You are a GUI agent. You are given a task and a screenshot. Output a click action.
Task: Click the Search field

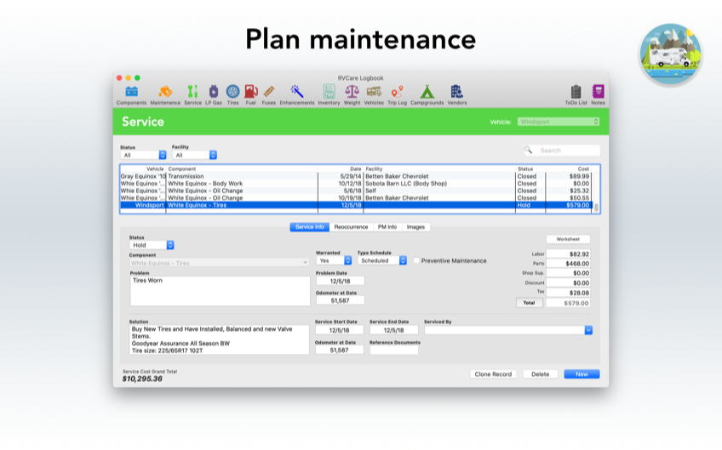[567, 150]
